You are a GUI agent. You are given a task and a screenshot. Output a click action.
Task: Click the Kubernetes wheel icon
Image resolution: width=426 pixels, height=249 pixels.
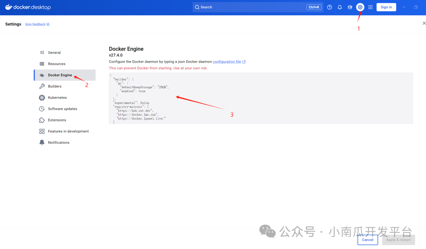coord(42,98)
